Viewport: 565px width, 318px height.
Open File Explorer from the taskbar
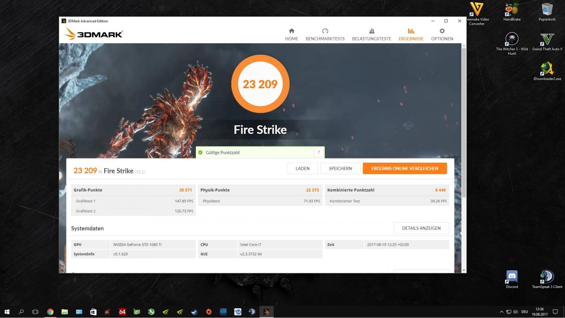(x=65, y=312)
